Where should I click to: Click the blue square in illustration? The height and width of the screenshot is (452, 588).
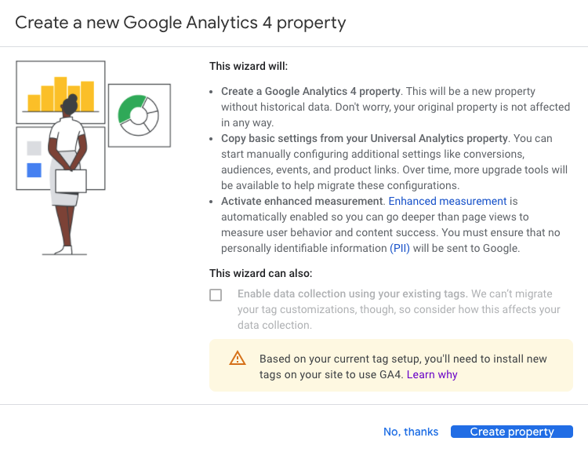point(34,170)
